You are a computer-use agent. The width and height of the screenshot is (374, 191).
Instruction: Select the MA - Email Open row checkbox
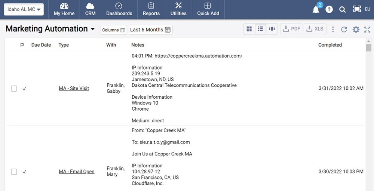[14, 172]
